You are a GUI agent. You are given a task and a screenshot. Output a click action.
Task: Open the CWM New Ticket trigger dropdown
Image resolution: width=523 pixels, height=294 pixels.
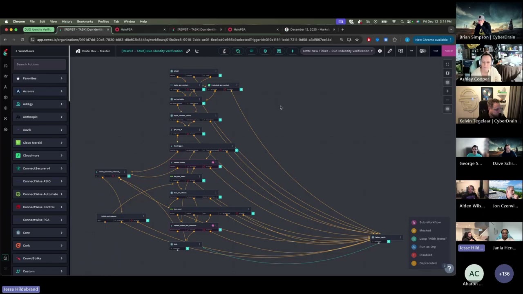pos(337,51)
